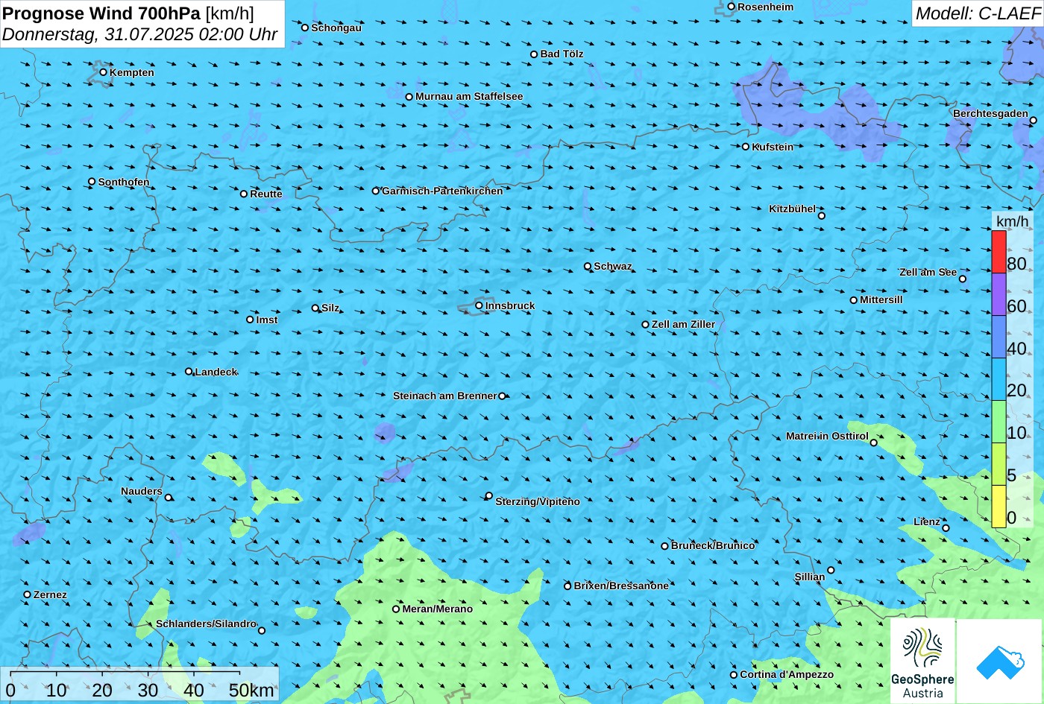
Task: Click the Mittersill marker dot
Action: [853, 300]
